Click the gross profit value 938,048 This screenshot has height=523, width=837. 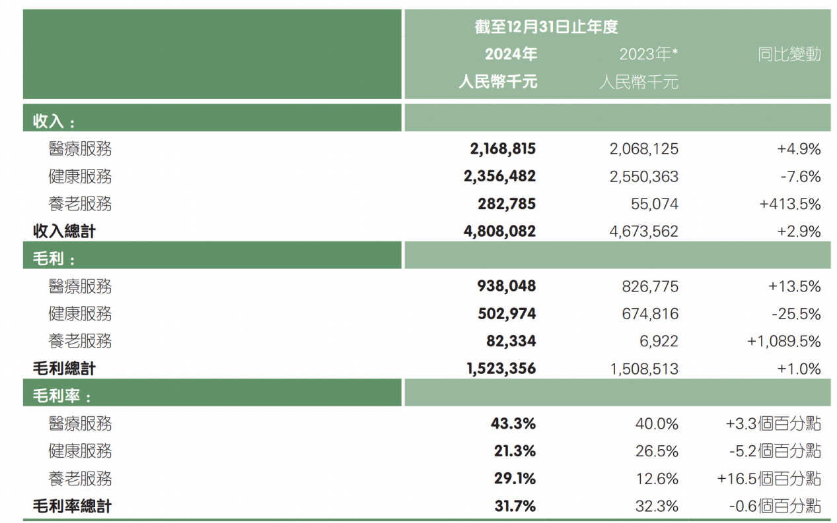click(x=507, y=286)
